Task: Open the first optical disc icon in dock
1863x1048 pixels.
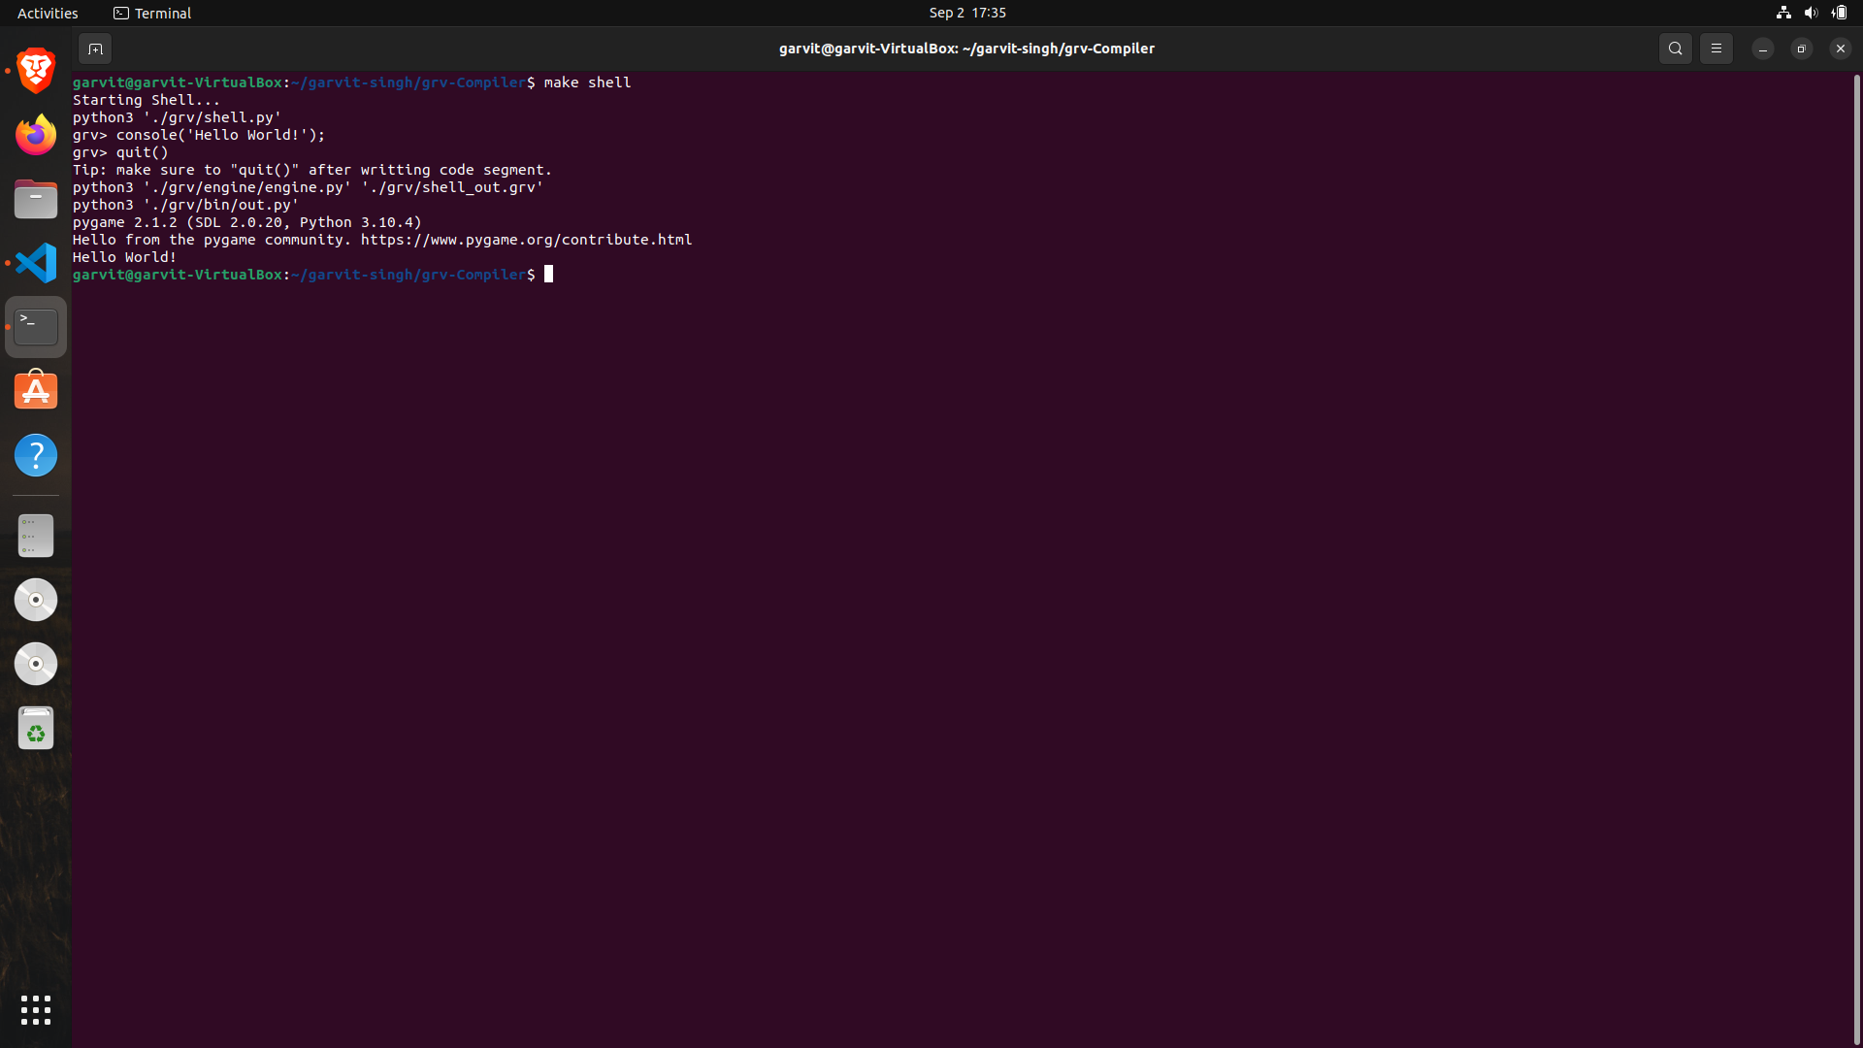Action: 36,600
